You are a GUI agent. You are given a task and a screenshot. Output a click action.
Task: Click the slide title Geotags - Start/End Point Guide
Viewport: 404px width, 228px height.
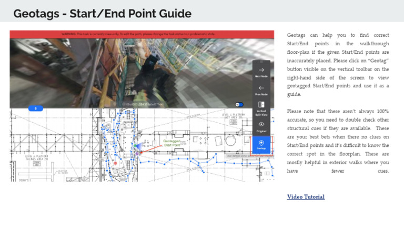102,14
